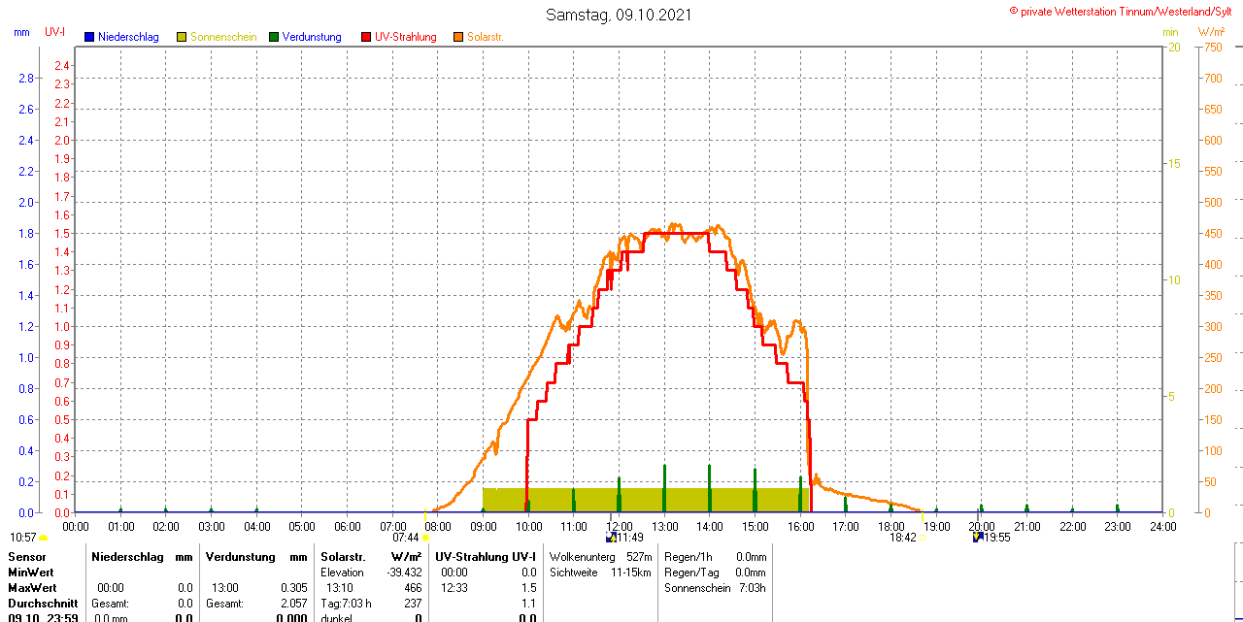Click the UV-Strahlung UV-I table header

[486, 557]
